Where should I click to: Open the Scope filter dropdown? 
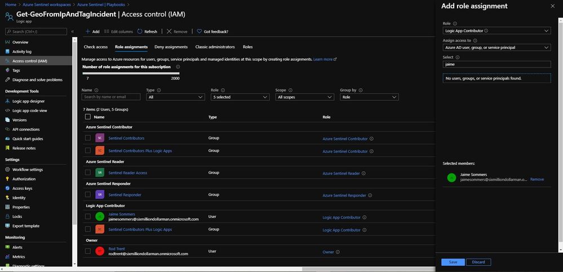pyautogui.click(x=305, y=97)
